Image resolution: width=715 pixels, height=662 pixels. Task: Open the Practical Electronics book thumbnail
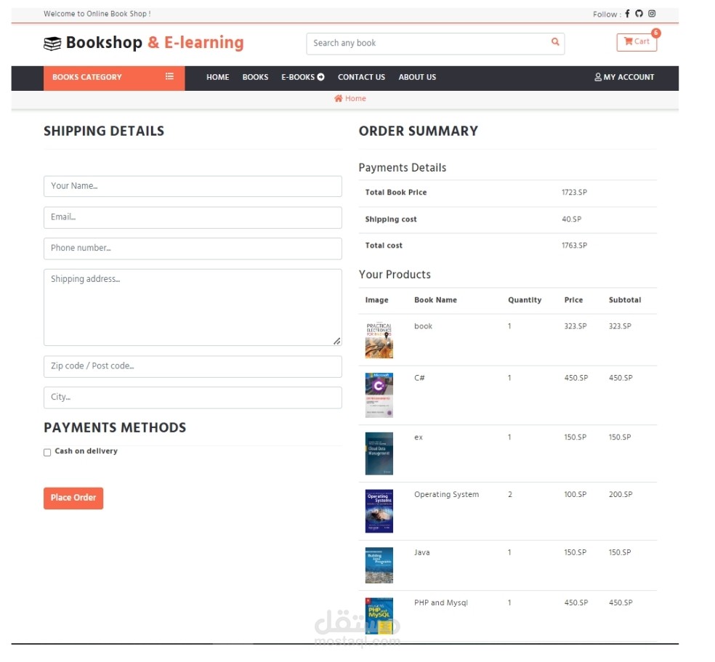(x=379, y=340)
